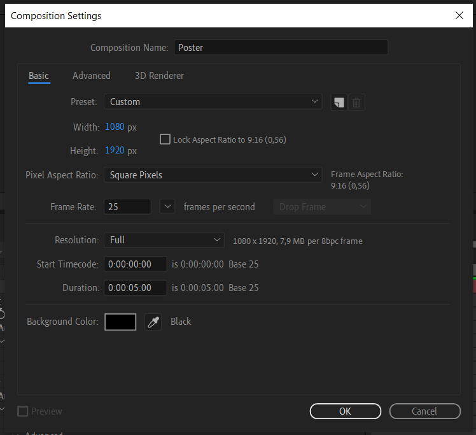Viewport: 476px width, 435px height.
Task: Open the Resolution dropdown set to Full
Action: tap(164, 240)
